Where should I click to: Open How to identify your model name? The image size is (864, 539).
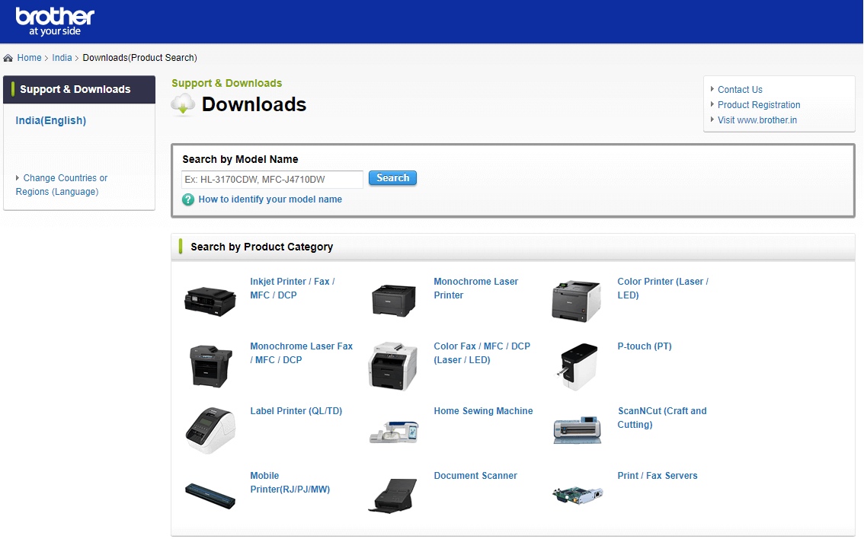[x=270, y=199]
